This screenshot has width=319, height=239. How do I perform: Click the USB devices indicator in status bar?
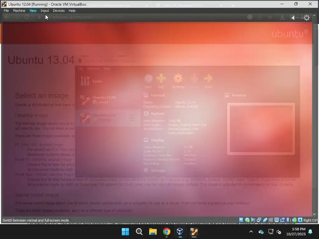pyautogui.click(x=265, y=220)
